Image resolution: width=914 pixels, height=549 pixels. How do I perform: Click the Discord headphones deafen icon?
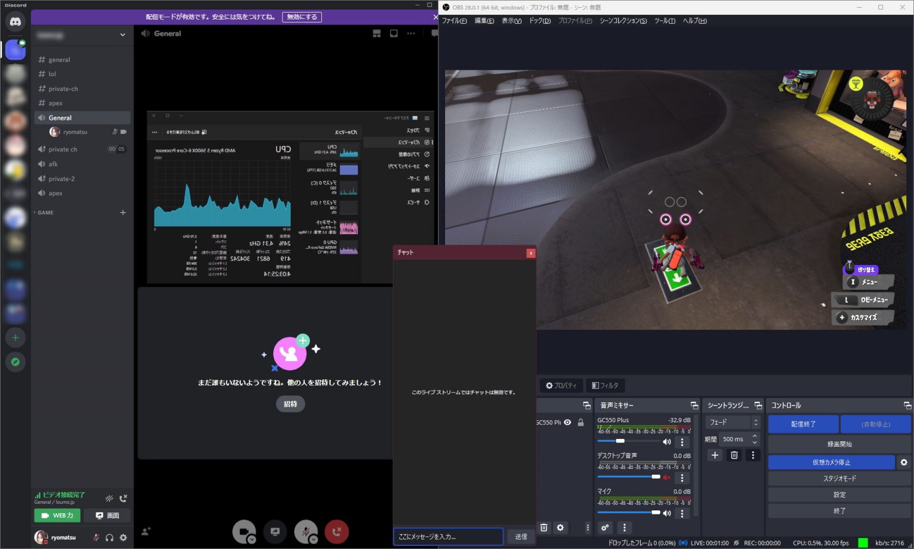click(109, 537)
